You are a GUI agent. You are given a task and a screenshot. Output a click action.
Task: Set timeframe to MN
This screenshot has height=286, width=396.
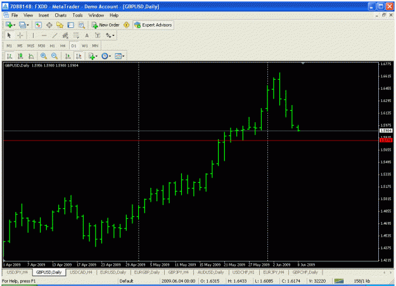click(95, 46)
